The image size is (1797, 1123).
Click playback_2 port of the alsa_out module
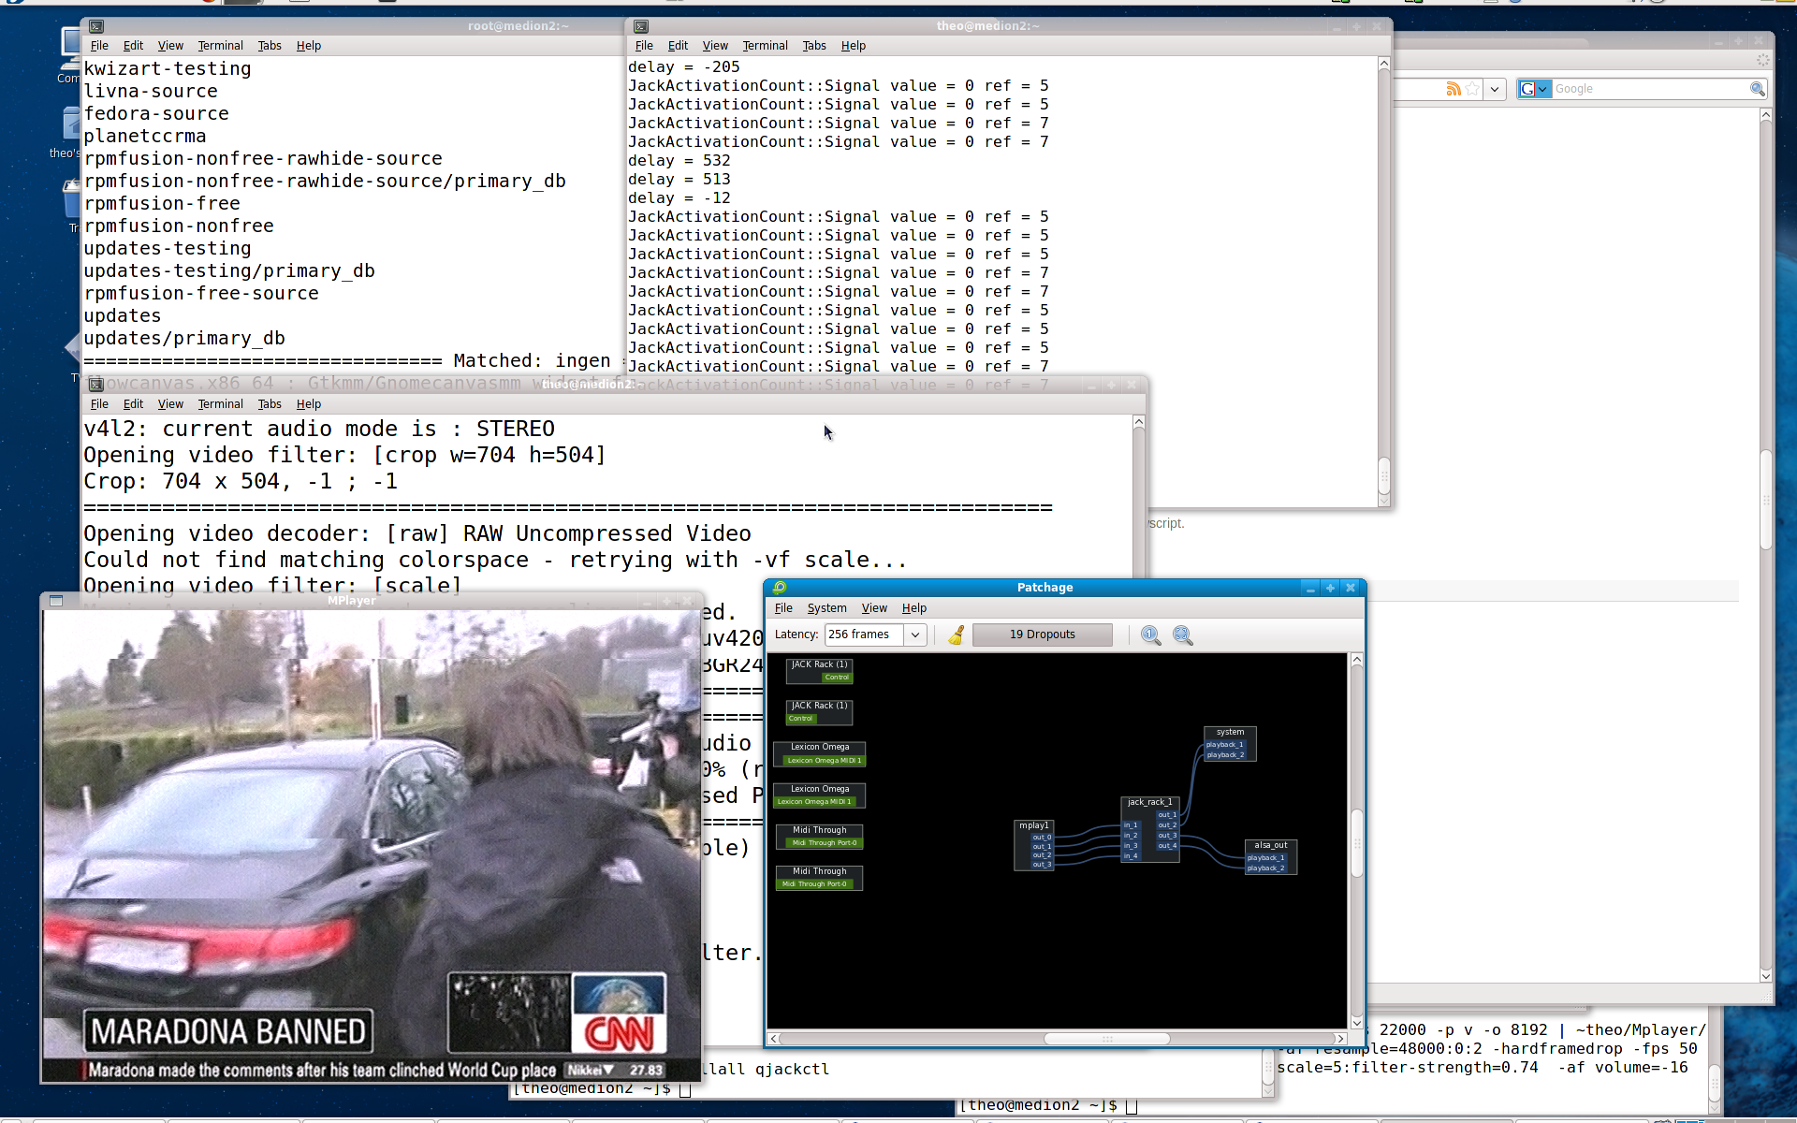coord(1265,868)
